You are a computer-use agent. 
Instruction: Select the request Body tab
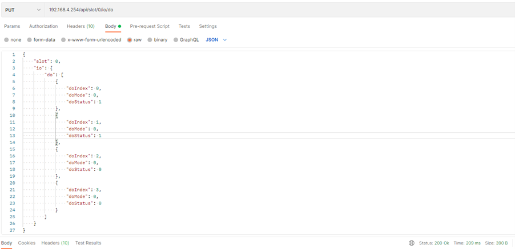pos(113,26)
